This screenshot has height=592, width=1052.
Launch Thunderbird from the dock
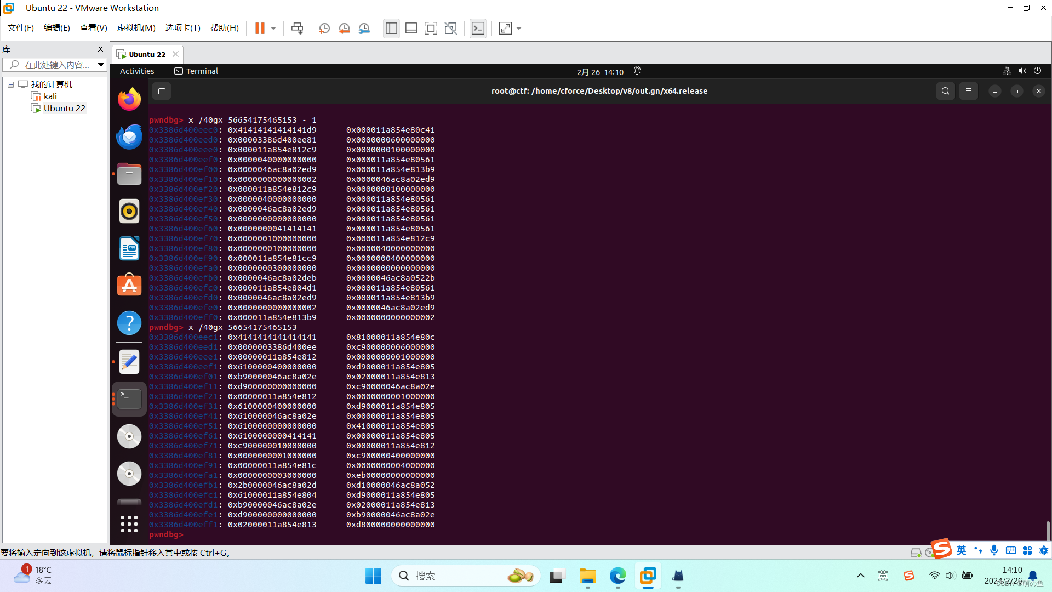[129, 136]
